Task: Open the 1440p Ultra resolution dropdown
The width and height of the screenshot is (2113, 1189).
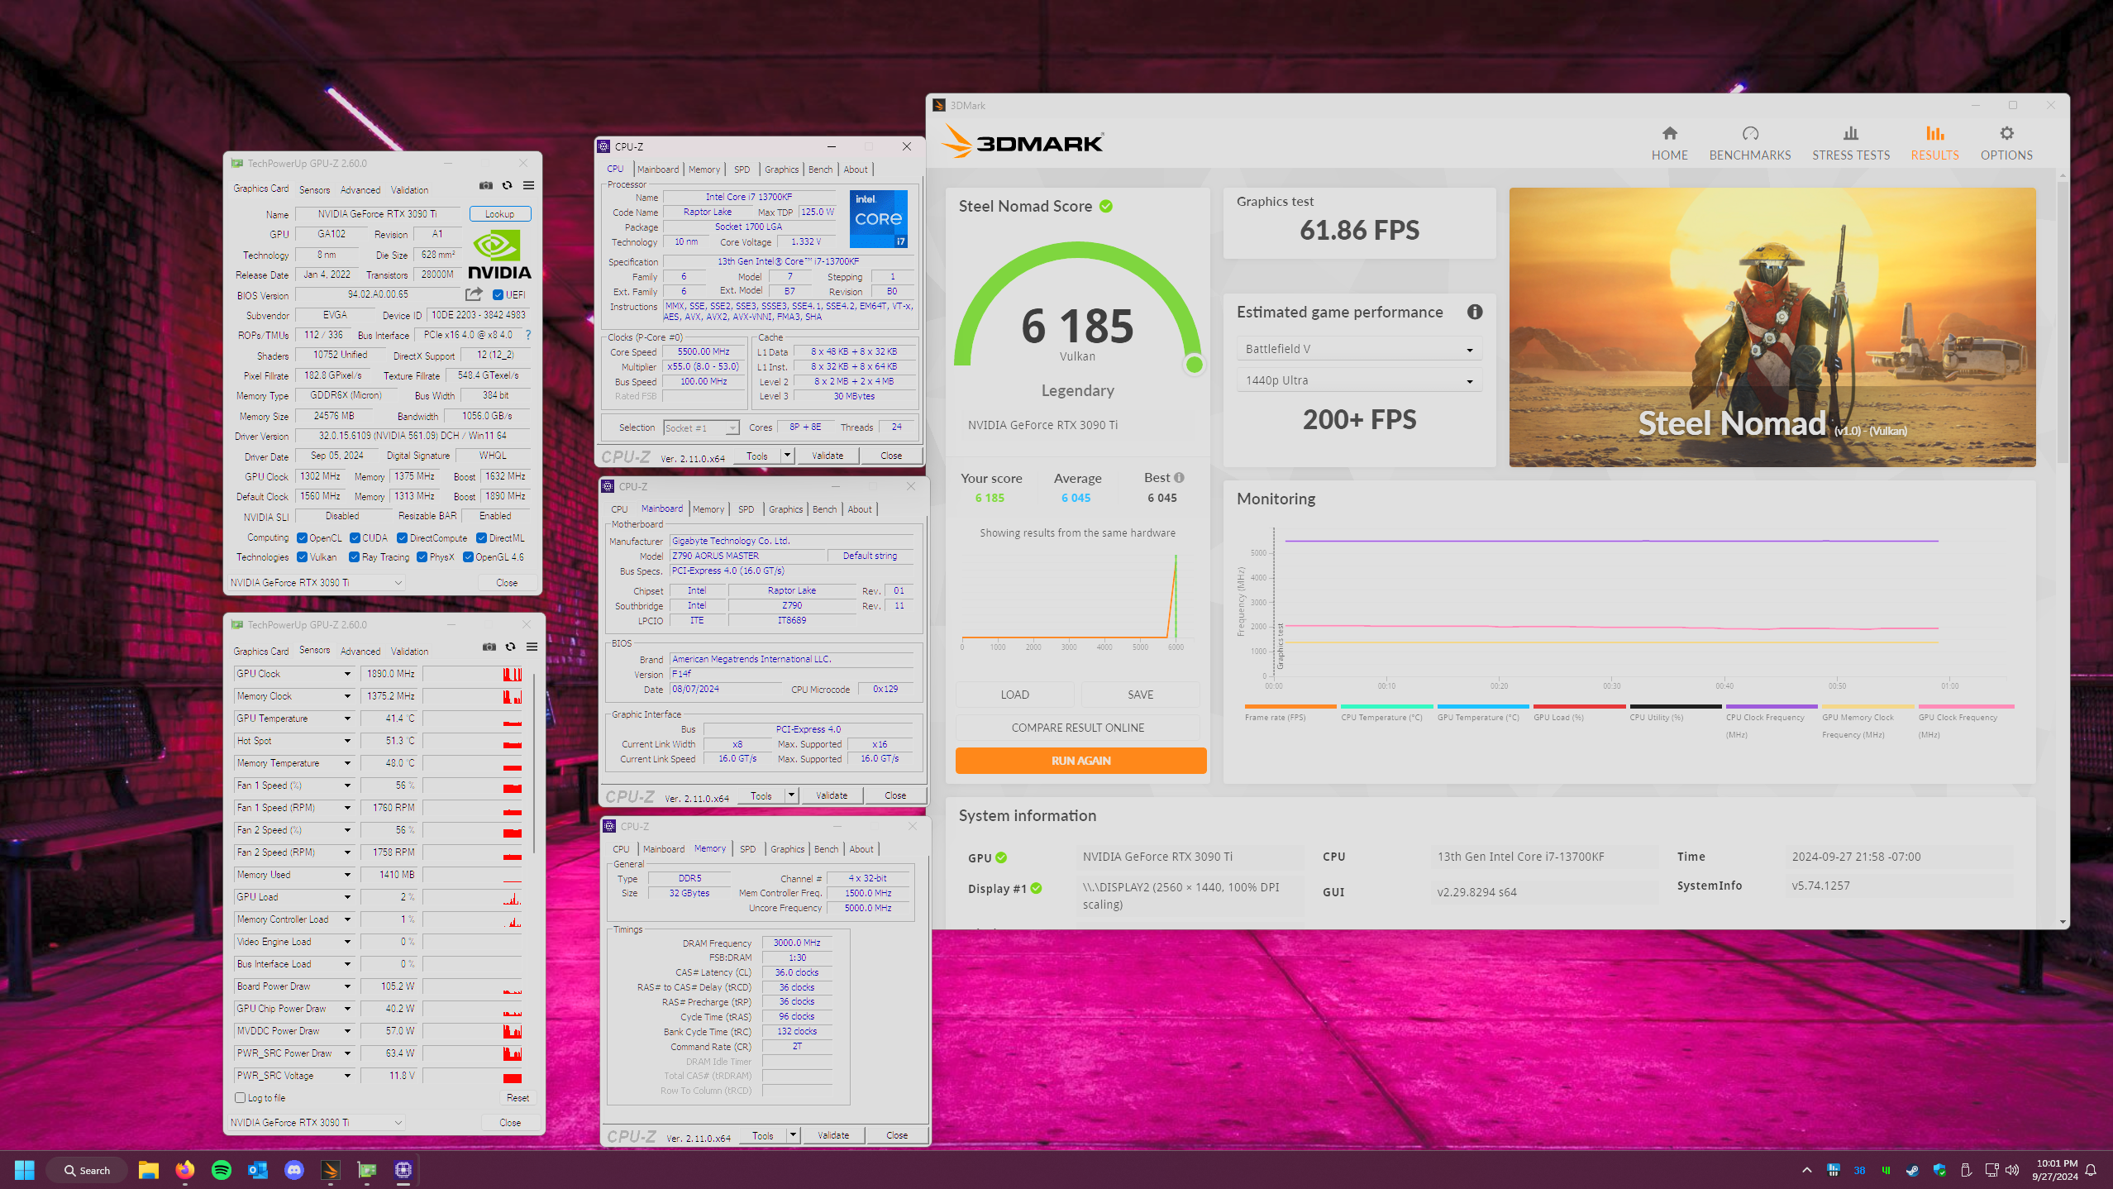Action: pyautogui.click(x=1358, y=380)
